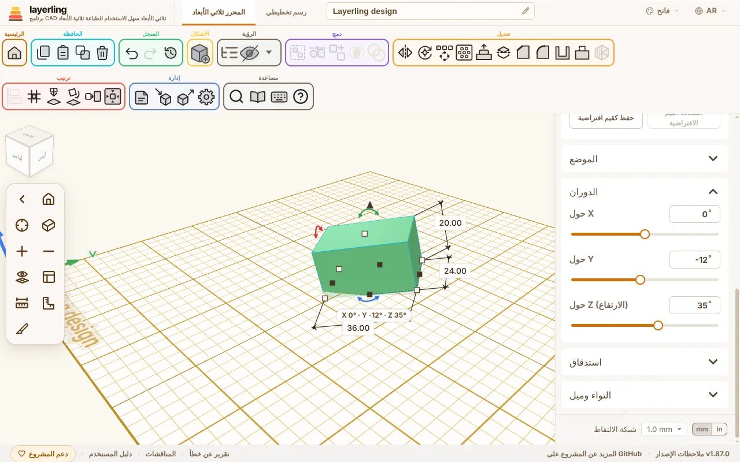Select the mm unit toggle
The height and width of the screenshot is (462, 740).
coord(702,429)
